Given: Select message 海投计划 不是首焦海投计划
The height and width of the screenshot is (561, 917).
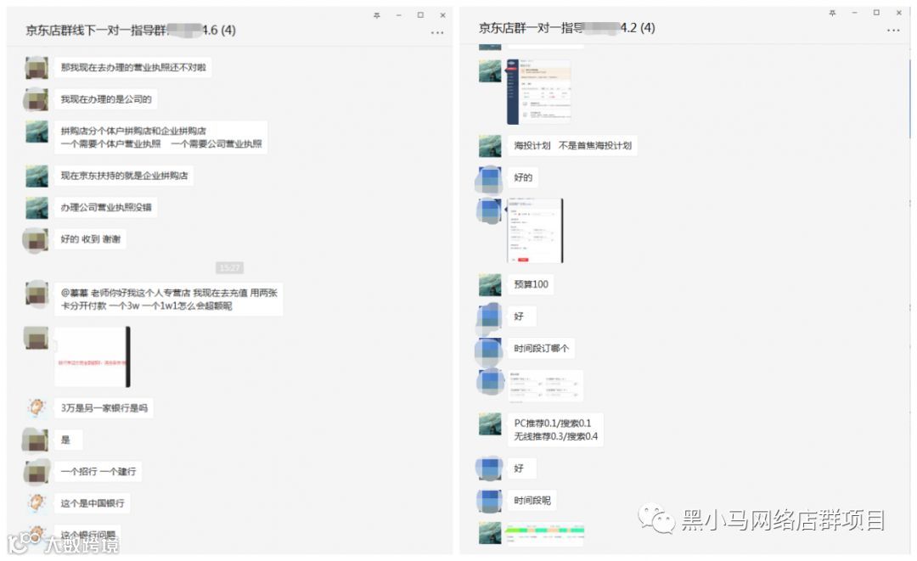Looking at the screenshot, I should pos(572,145).
